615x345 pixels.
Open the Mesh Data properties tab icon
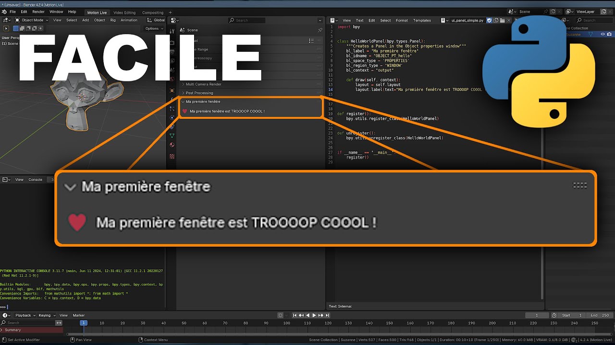point(172,136)
